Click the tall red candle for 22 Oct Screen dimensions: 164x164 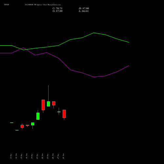[43, 105]
